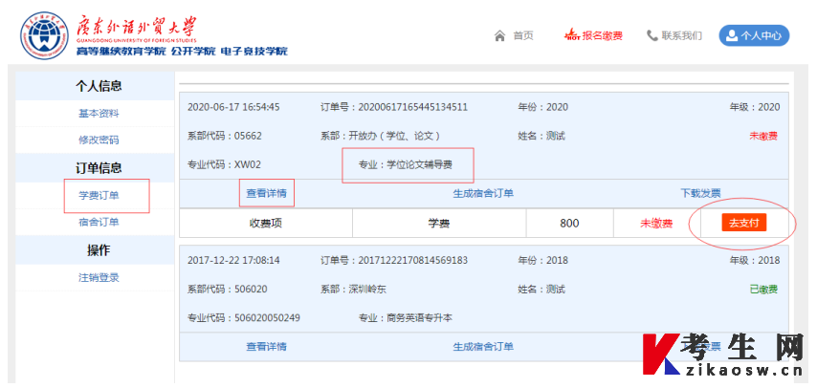
Task: Click the 广东外语外贸大学 calligraphy title
Action: point(137,27)
